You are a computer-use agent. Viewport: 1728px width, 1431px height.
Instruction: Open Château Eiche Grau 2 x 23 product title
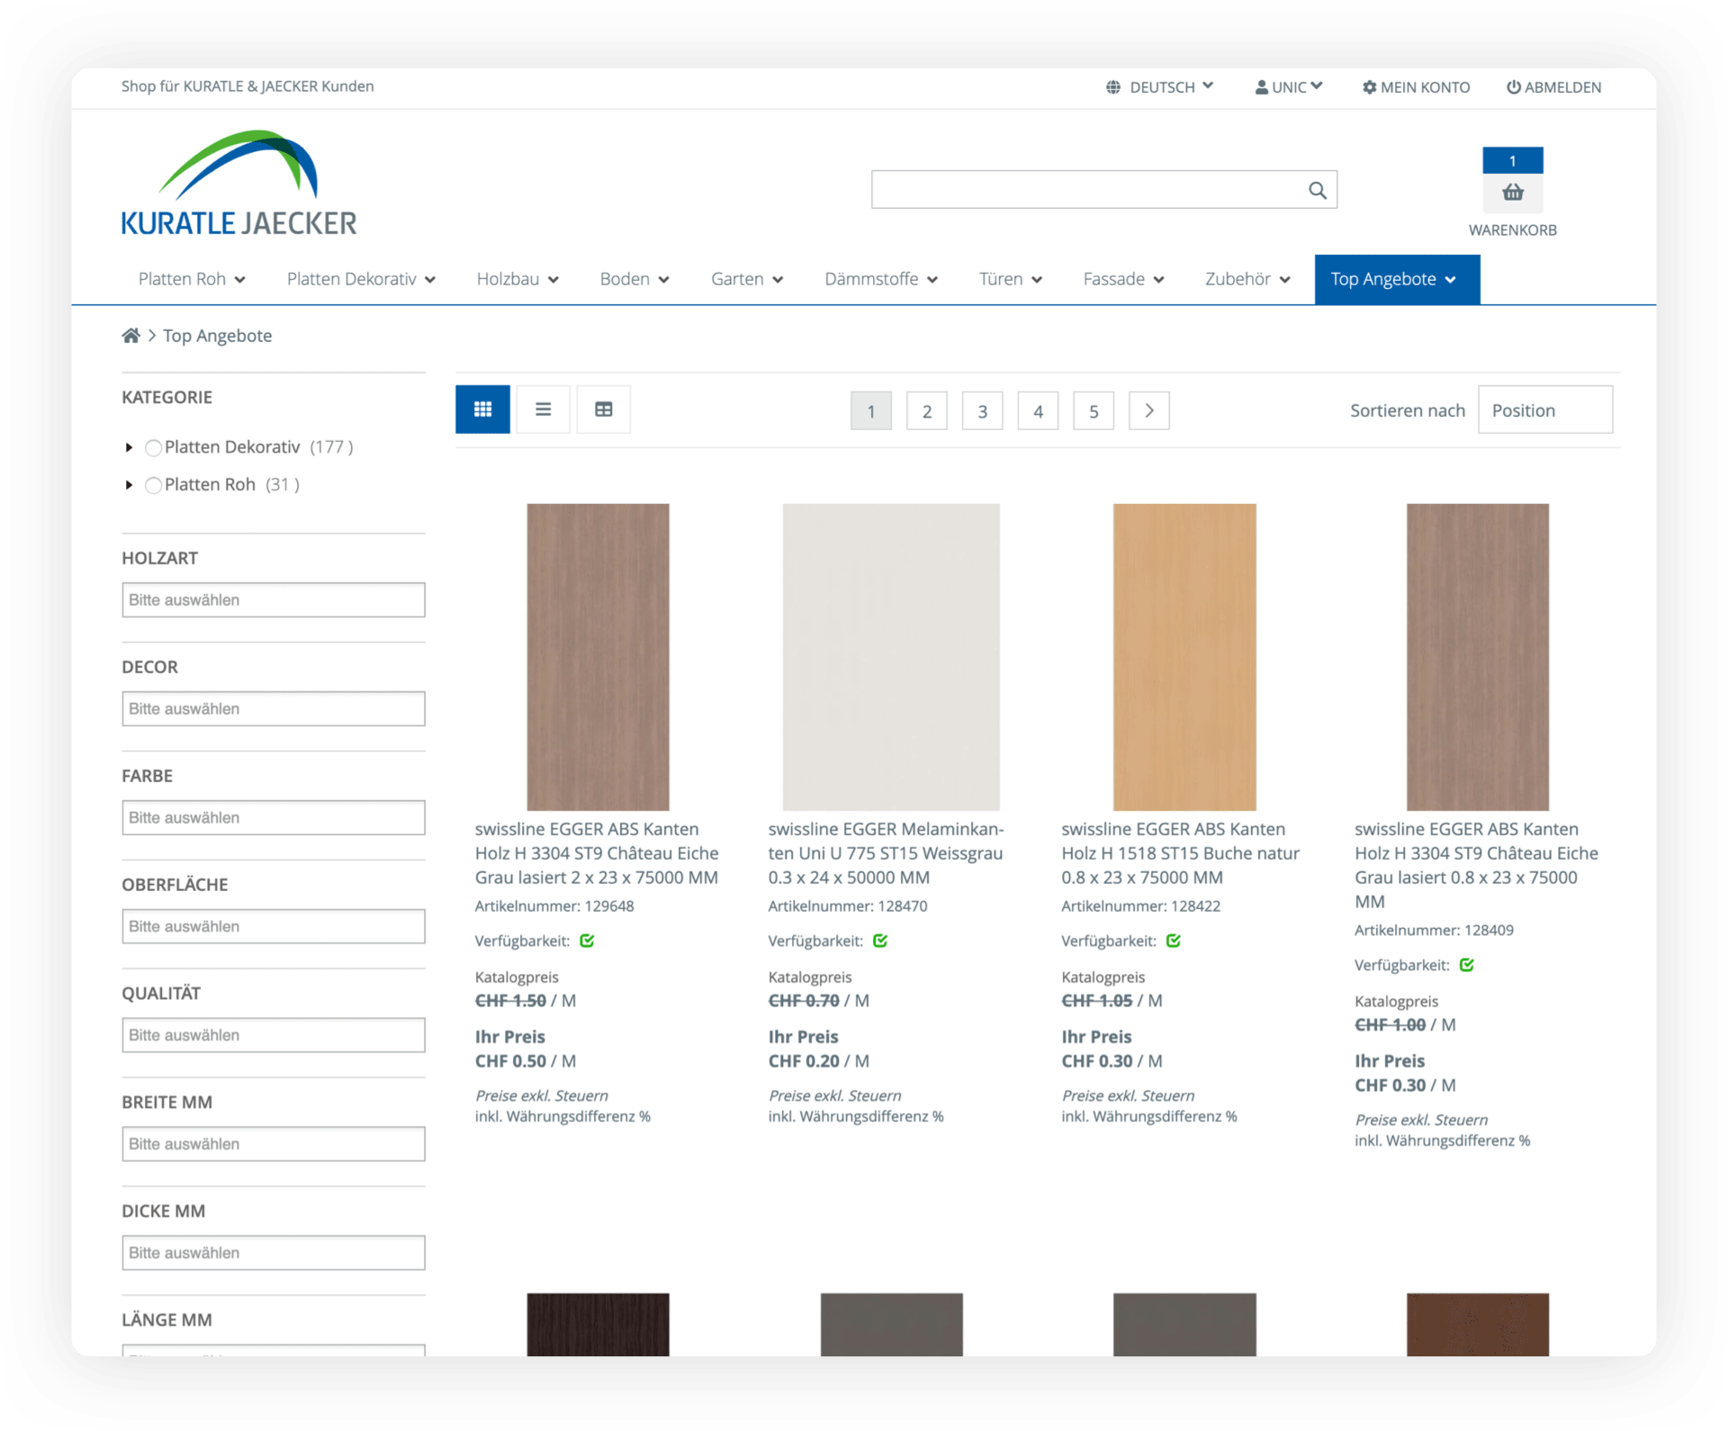597,853
